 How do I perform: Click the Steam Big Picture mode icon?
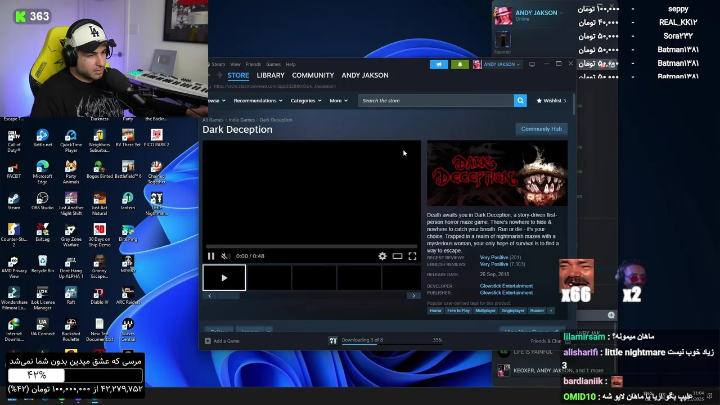click(x=532, y=64)
